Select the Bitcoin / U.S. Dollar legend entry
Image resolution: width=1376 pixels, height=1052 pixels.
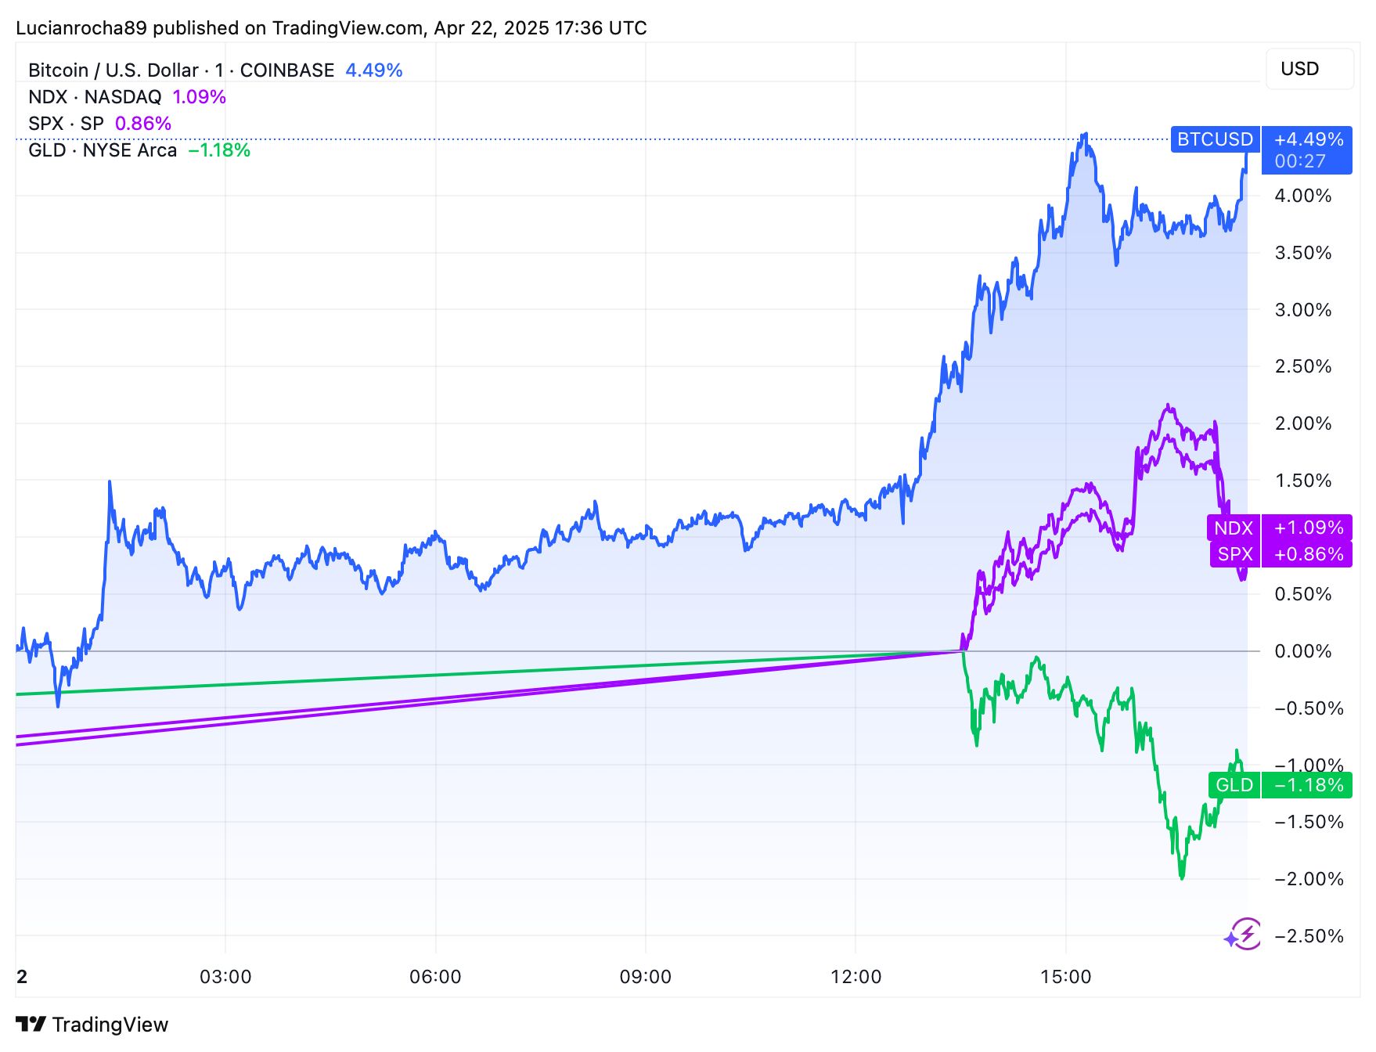[181, 70]
